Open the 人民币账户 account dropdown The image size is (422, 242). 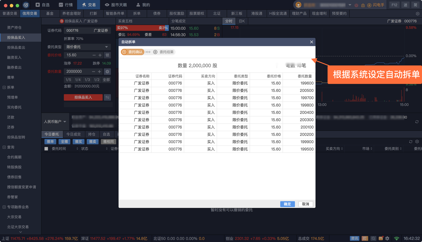[x=55, y=122]
